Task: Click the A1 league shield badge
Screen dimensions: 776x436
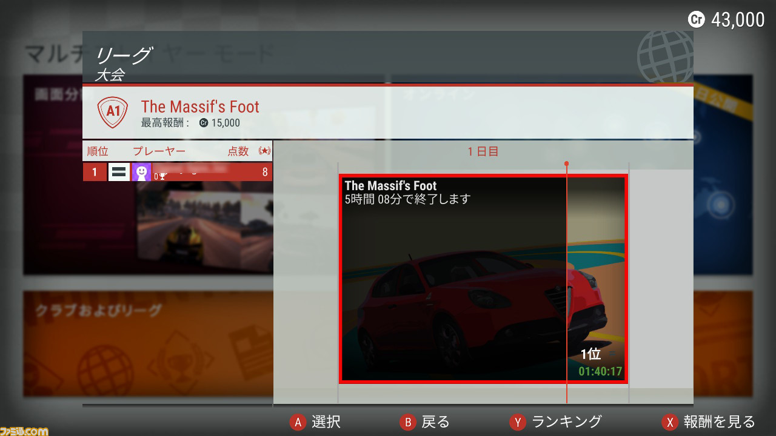Action: coord(113,112)
